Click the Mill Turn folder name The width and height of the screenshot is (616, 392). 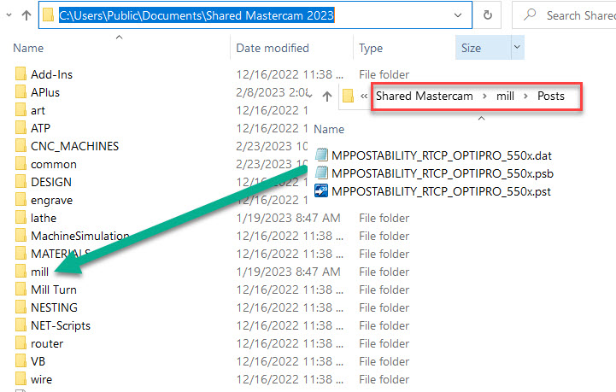54,290
